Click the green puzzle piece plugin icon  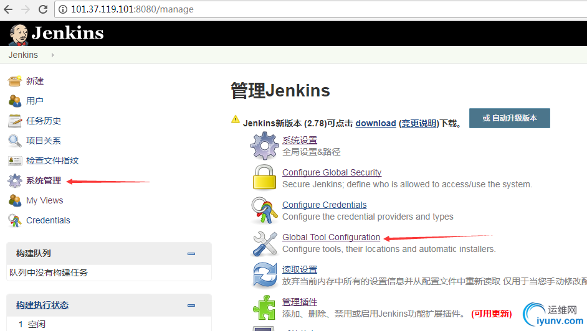point(264,307)
